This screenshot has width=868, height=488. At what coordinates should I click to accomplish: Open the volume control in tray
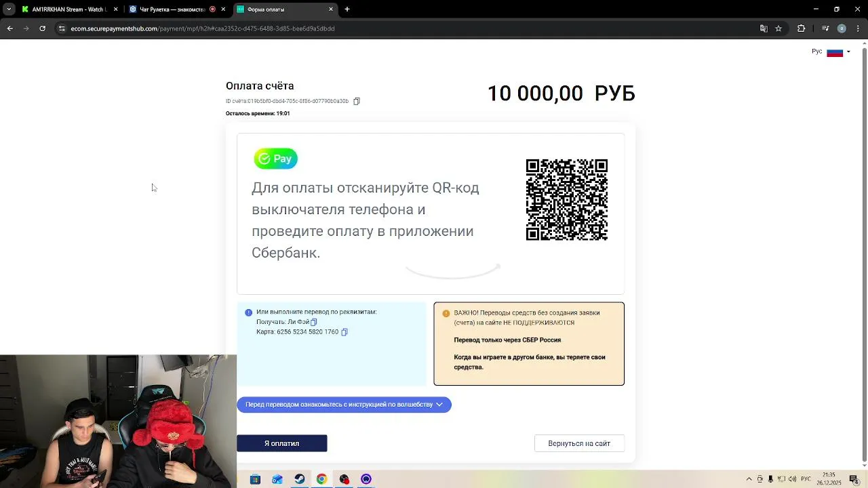coord(791,479)
